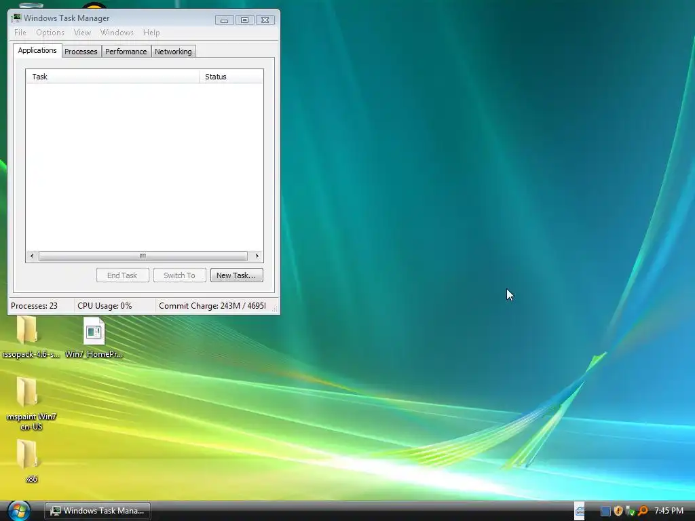Open the File menu in Task Manager
The height and width of the screenshot is (521, 695).
20,33
